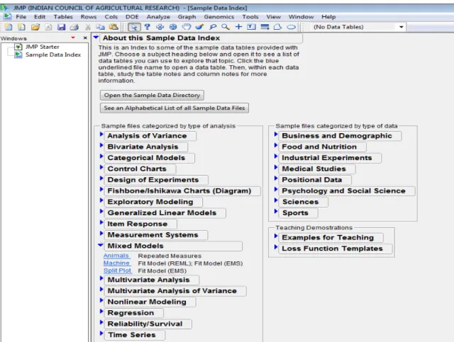The height and width of the screenshot is (342, 454).
Task: Open the Windows panel red triangle menu
Action: tap(73, 38)
